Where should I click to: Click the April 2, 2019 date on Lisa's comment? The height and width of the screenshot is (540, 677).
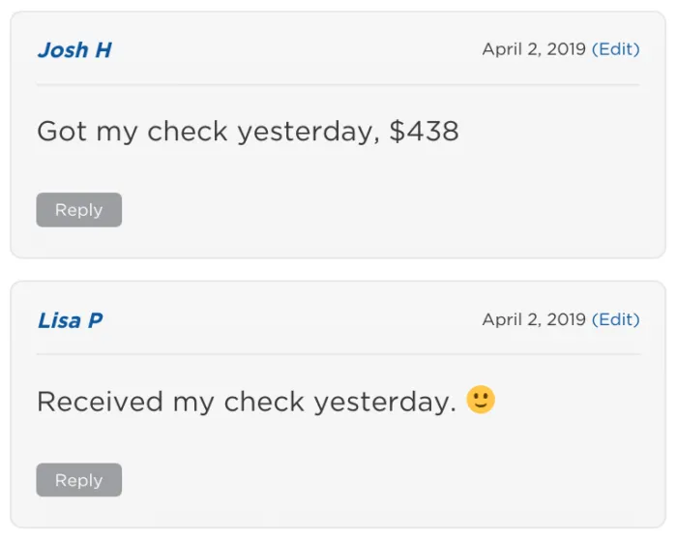click(534, 319)
